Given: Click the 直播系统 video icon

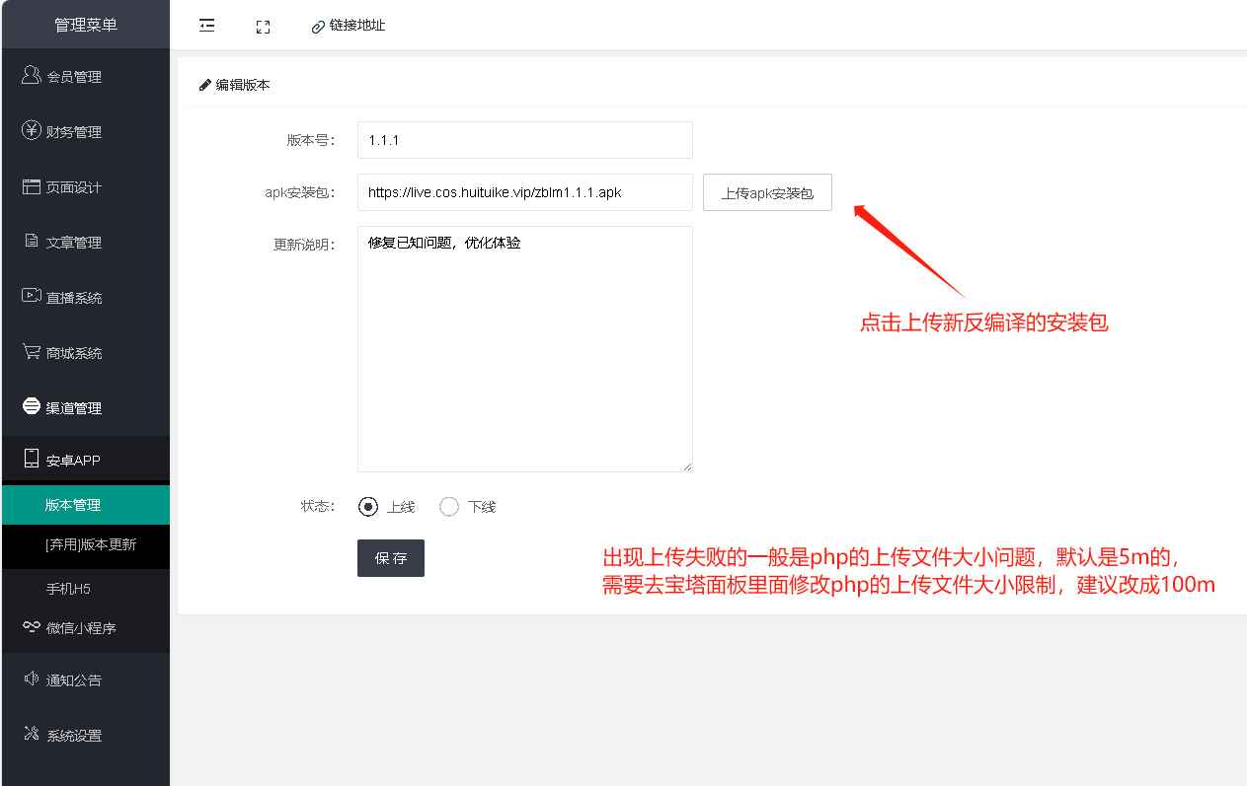Looking at the screenshot, I should pyautogui.click(x=31, y=296).
